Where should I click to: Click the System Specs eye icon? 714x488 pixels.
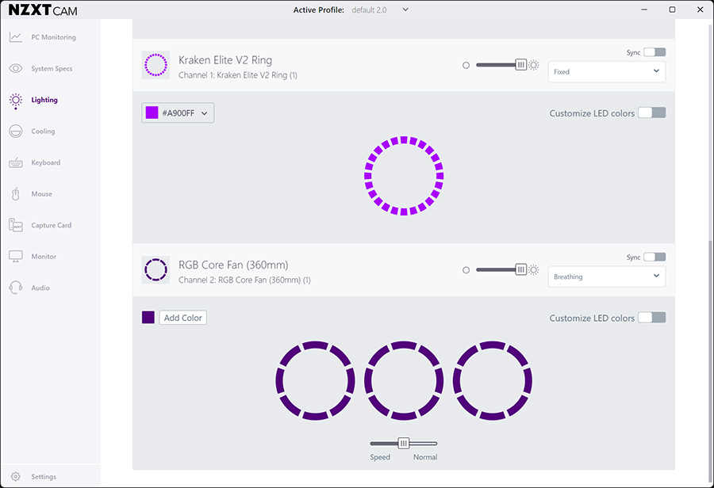click(16, 69)
